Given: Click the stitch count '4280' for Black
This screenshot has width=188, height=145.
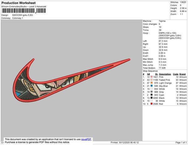Looking at the screenshot, I should tap(155, 98).
